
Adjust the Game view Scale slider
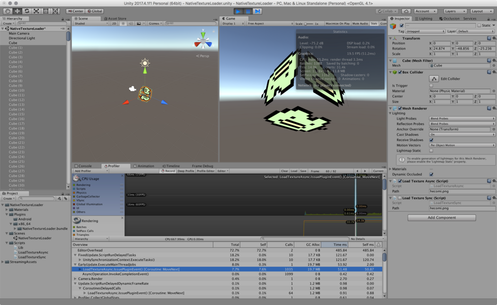coord(306,23)
